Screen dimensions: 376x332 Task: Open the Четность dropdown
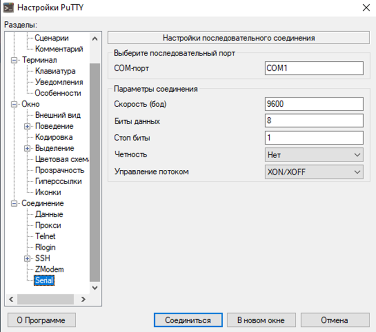coord(314,155)
